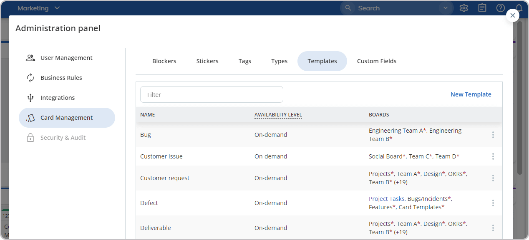Open the actions menu for the Bug template
This screenshot has height=240, width=529.
(493, 135)
